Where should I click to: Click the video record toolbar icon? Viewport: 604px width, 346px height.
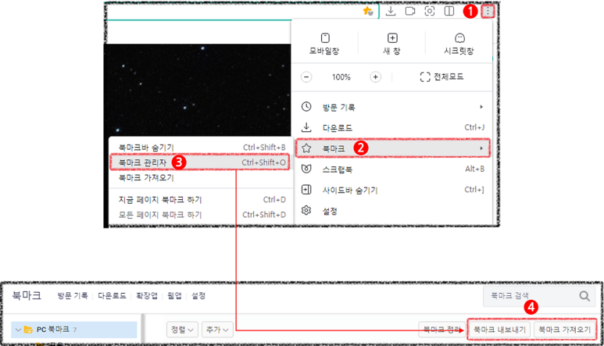click(410, 11)
